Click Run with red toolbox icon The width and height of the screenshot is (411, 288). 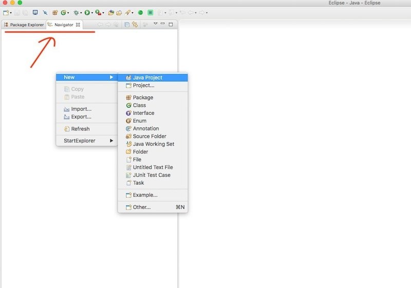(98, 12)
